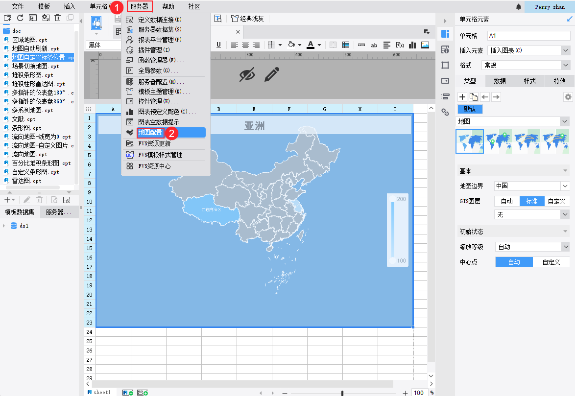Open the formula editor with the F(x) icon

click(x=400, y=45)
